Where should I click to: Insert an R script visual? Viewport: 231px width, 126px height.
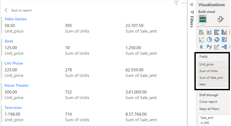201,47
